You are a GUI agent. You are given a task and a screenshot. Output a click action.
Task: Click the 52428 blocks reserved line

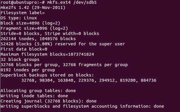click(x=63, y=44)
